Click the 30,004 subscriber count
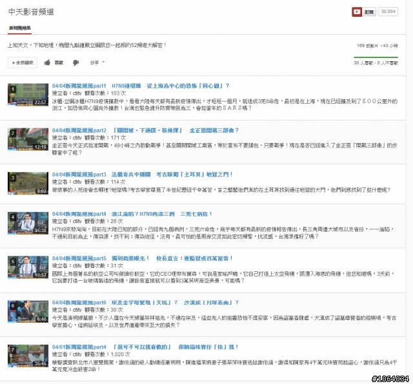This screenshot has width=413, height=384. 388,12
